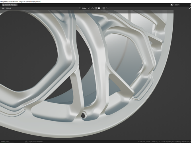Open the proportional editing falloff curve
Viewport: 191px width, 143px height.
click(x=107, y=8)
